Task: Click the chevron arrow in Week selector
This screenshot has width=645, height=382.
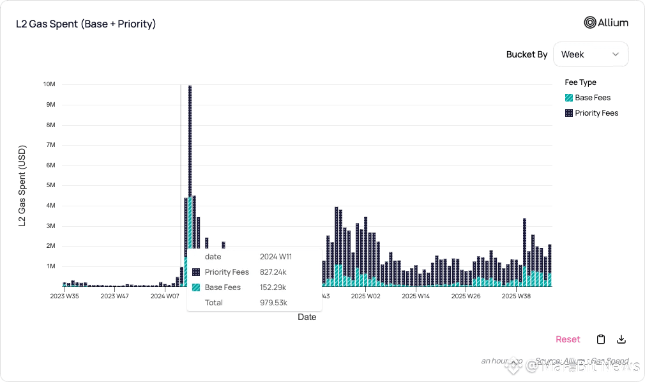Action: (x=616, y=54)
